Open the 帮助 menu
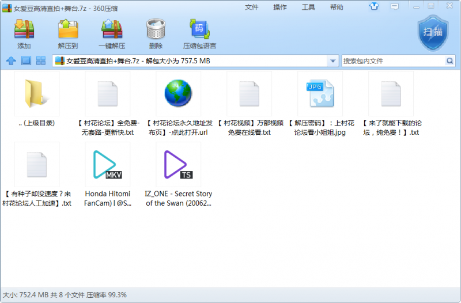The width and height of the screenshot is (461, 303). (x=337, y=7)
